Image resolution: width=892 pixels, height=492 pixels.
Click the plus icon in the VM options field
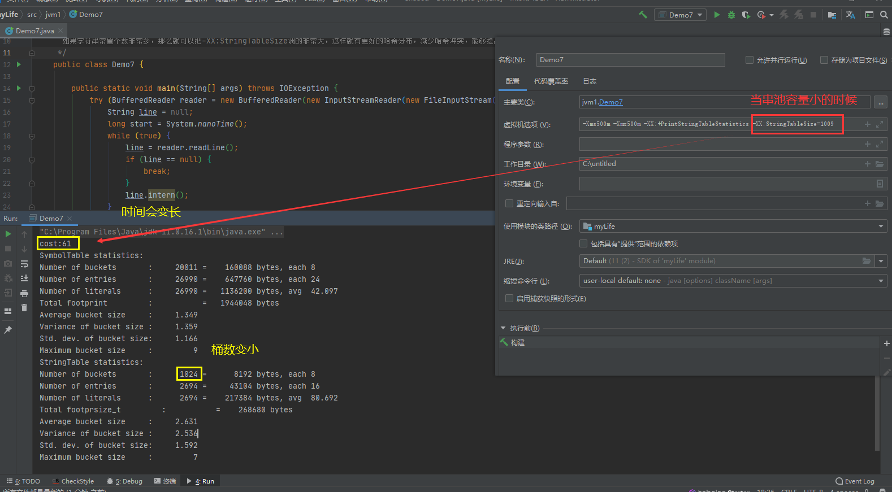coord(868,124)
